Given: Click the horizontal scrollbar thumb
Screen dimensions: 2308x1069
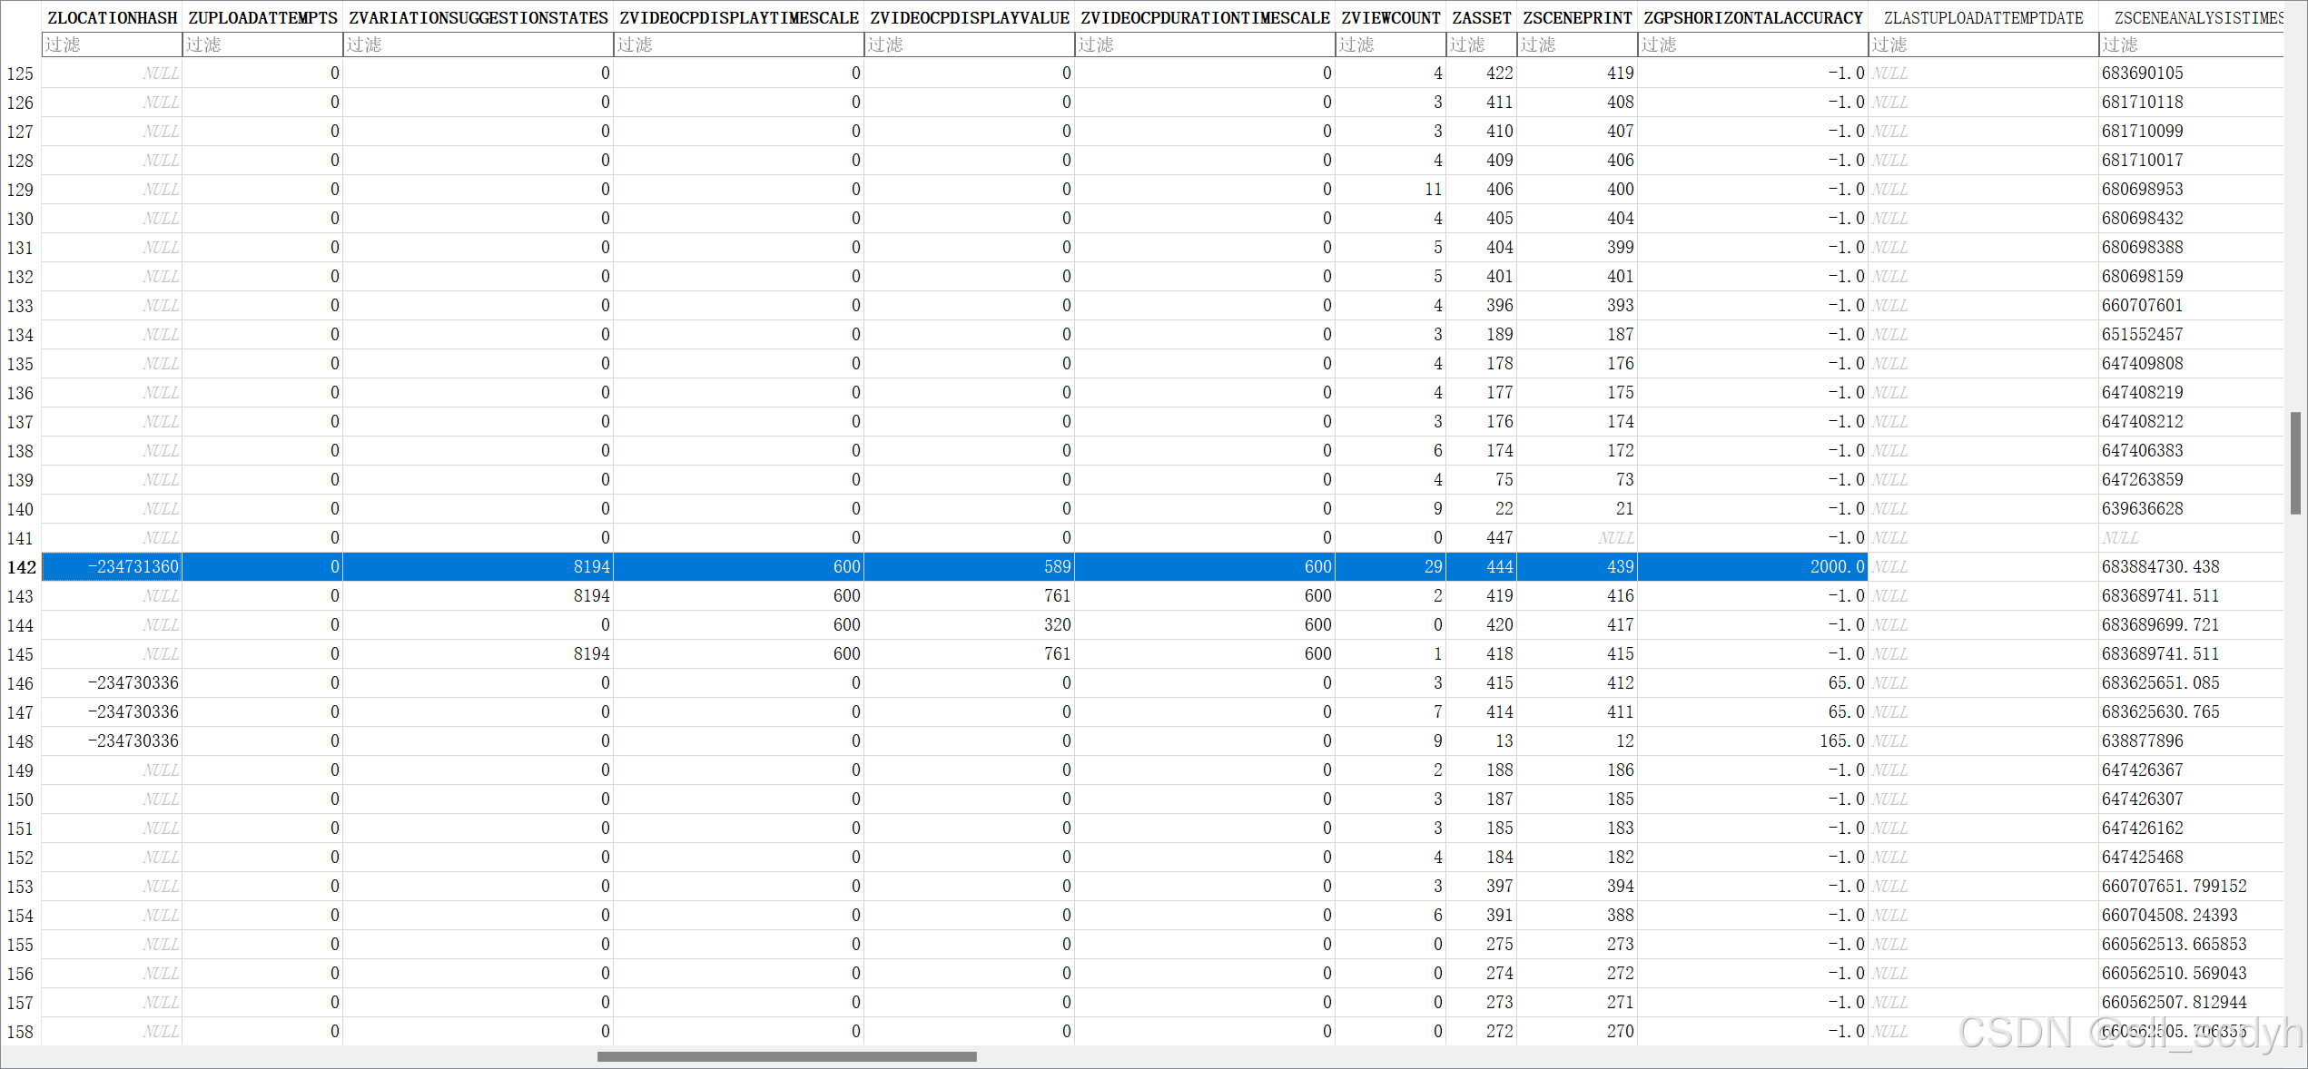Looking at the screenshot, I should [786, 1056].
